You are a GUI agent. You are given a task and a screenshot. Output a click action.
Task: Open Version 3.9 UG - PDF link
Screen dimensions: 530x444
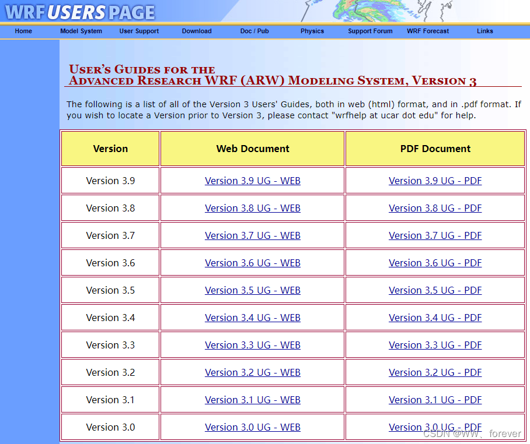click(435, 181)
